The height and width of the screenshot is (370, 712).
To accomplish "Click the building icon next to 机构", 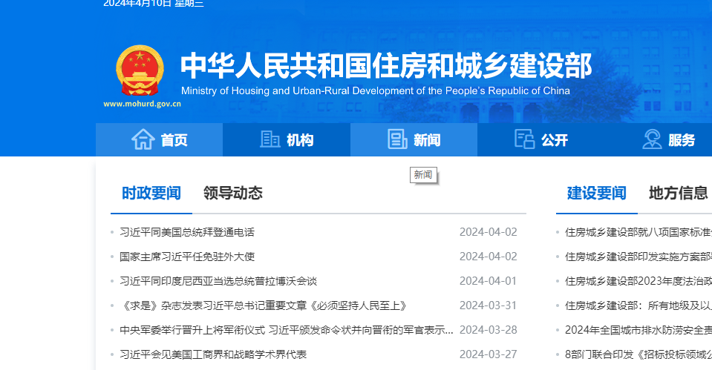I will (270, 139).
